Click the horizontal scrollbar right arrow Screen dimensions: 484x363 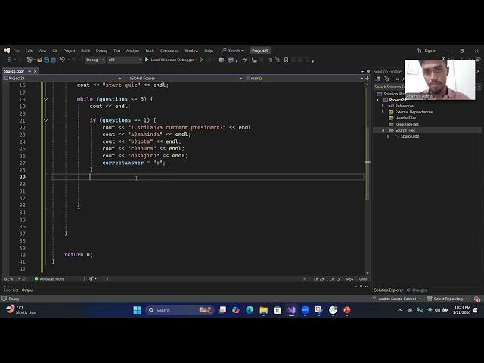[304, 279]
